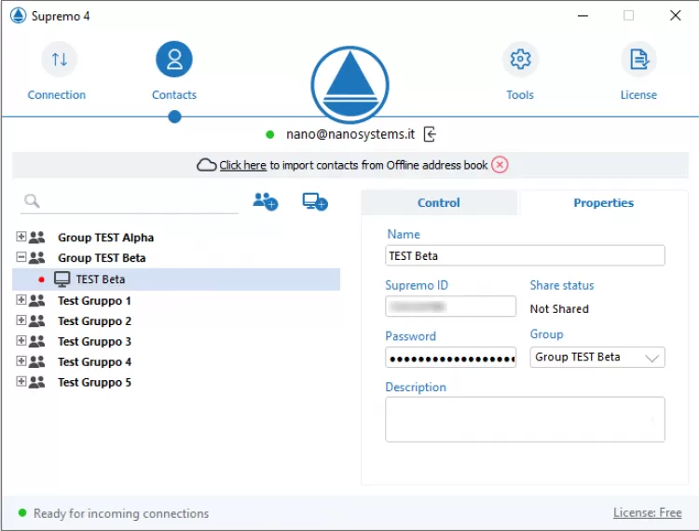Click inside the Description text box
This screenshot has width=699, height=531.
click(525, 419)
